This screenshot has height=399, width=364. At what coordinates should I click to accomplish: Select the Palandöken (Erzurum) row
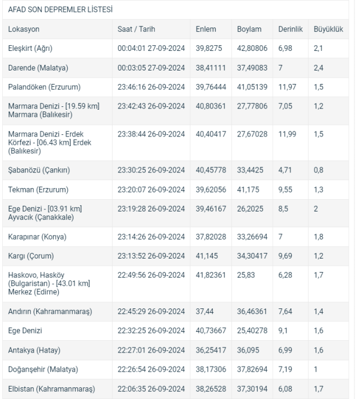(175, 87)
